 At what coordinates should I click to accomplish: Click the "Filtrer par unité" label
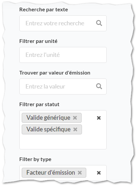tap(38, 41)
